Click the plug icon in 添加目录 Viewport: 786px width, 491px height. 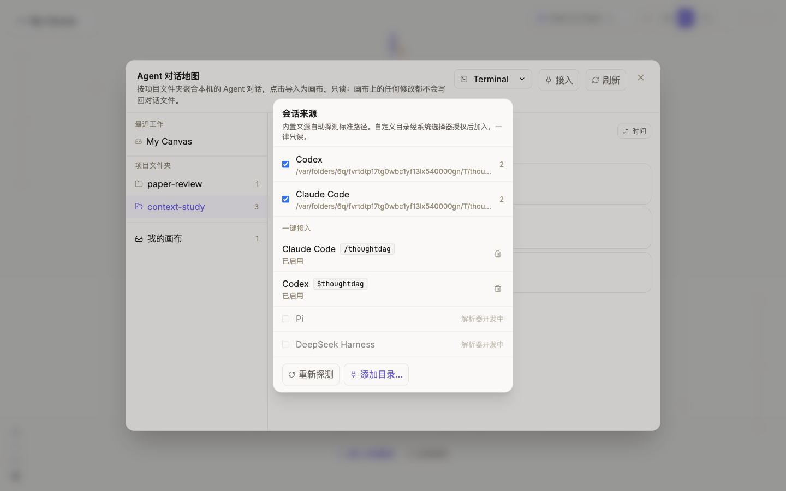click(353, 375)
